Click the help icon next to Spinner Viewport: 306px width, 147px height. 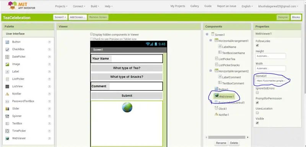49,116
